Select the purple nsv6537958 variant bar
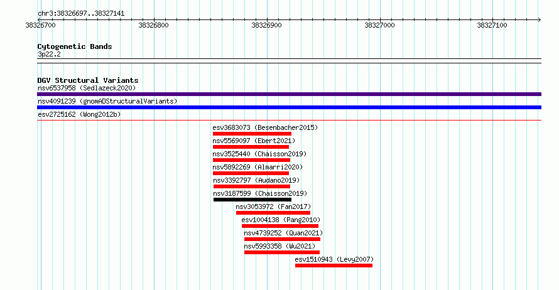 289,94
